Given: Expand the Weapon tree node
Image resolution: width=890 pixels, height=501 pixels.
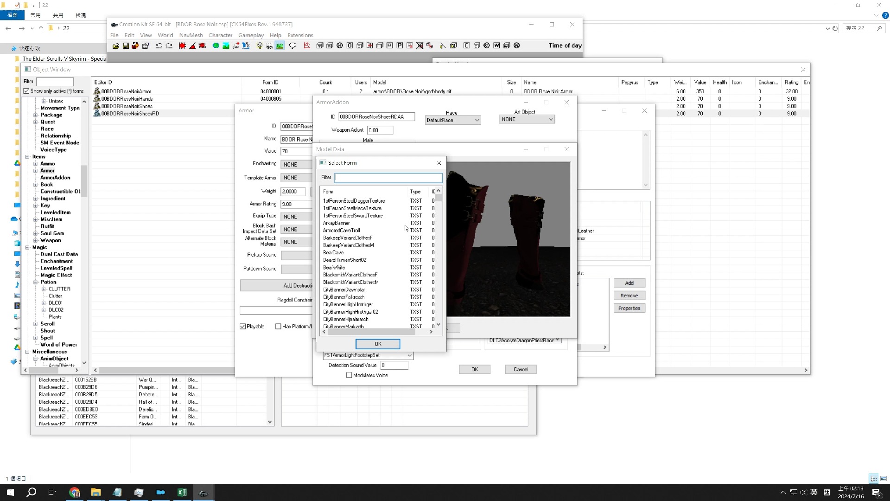Looking at the screenshot, I should [36, 240].
